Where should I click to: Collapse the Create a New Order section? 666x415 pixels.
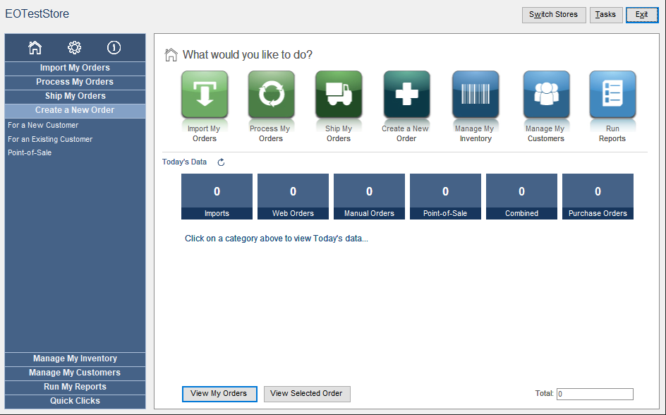(75, 110)
